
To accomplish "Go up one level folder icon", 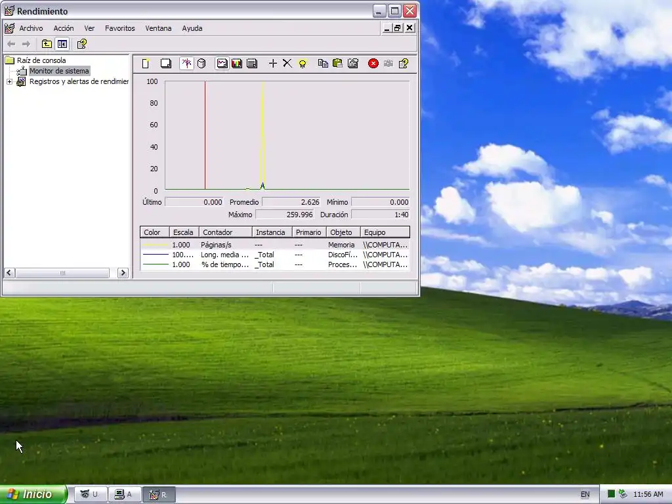I will point(47,44).
